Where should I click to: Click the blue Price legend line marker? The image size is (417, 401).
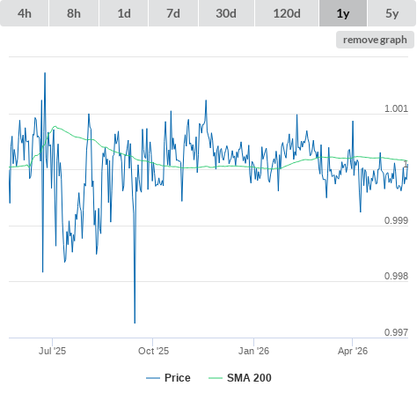pyautogui.click(x=153, y=378)
